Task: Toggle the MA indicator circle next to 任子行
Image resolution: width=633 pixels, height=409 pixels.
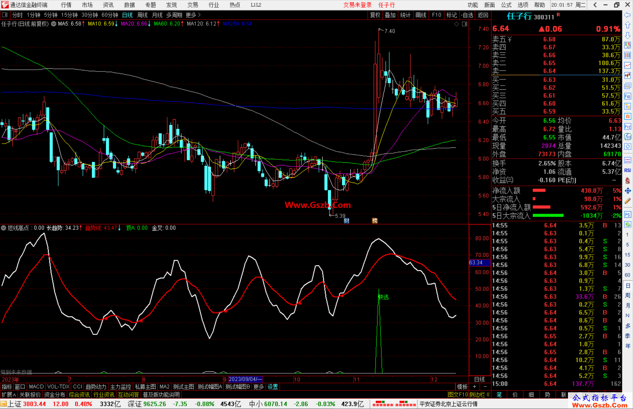Action: (54, 24)
